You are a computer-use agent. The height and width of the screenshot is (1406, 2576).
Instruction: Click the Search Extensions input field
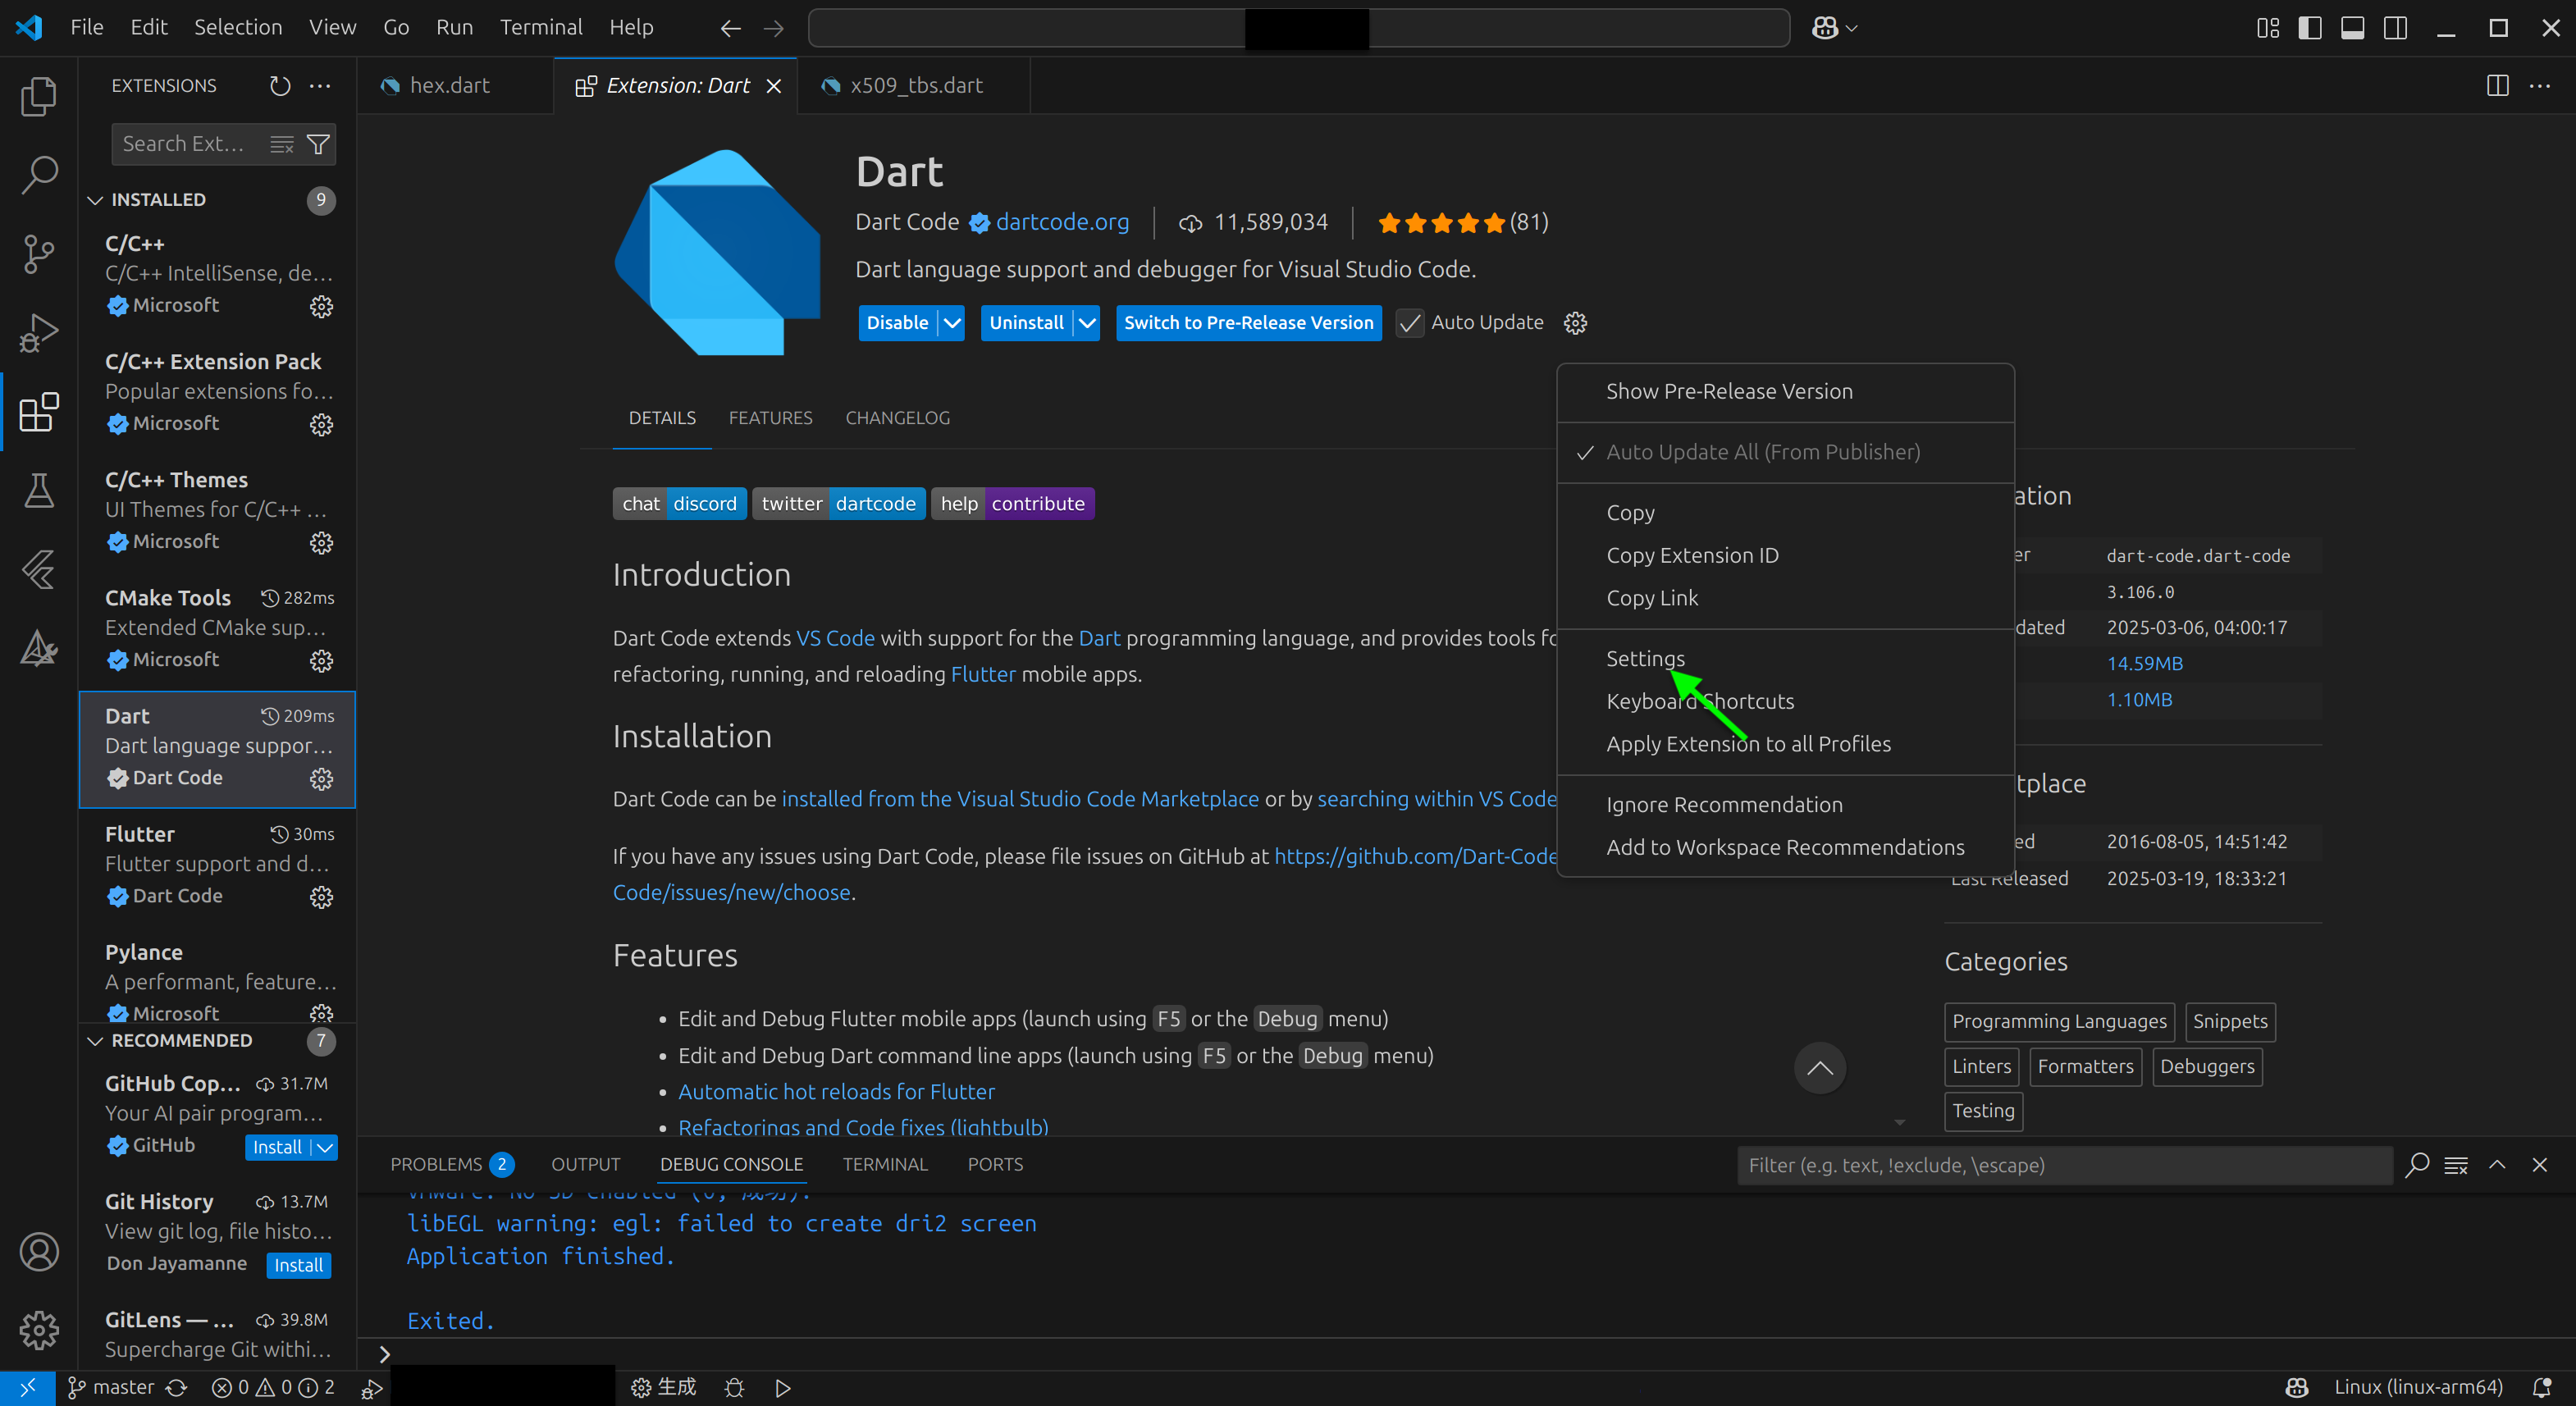190,144
